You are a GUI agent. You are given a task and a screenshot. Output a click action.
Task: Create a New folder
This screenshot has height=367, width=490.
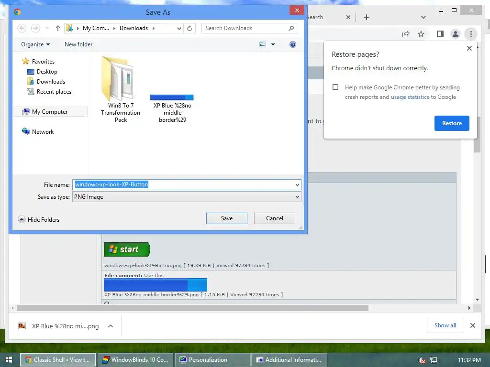78,44
